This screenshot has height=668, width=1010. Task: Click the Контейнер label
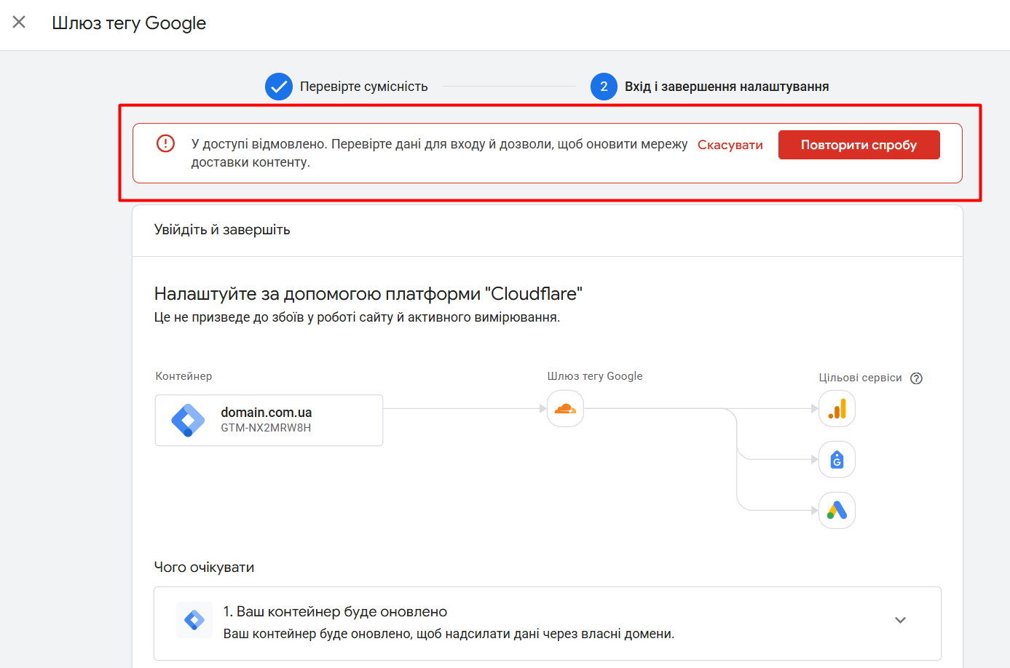tap(184, 376)
